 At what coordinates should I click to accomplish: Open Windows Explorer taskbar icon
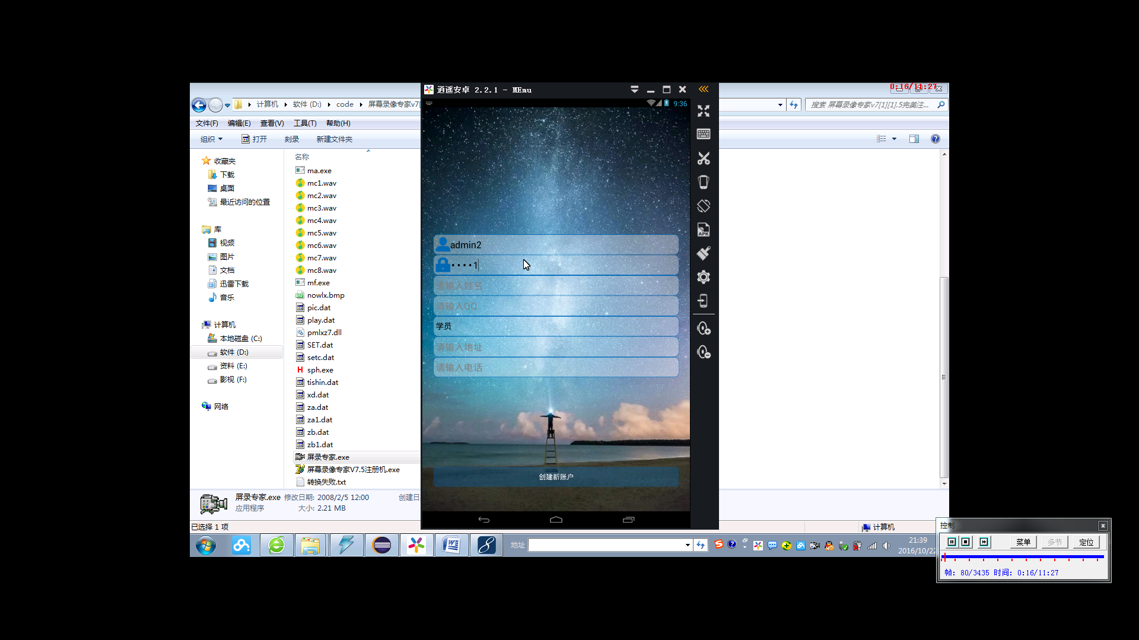(x=310, y=545)
